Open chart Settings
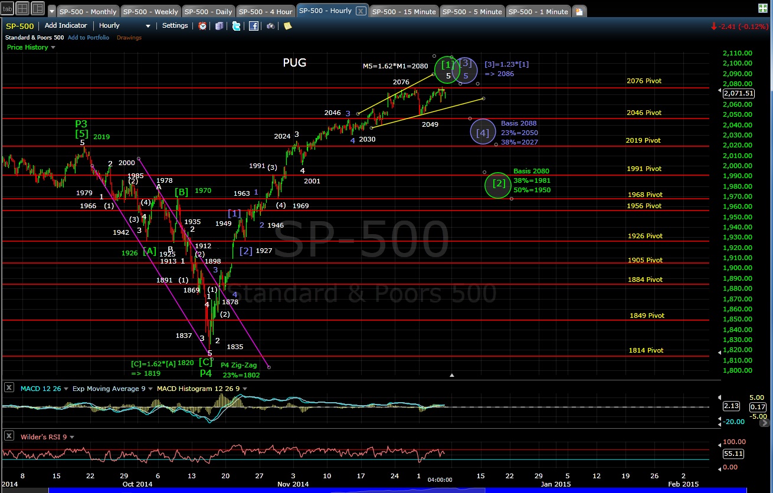773x493 pixels. (175, 26)
